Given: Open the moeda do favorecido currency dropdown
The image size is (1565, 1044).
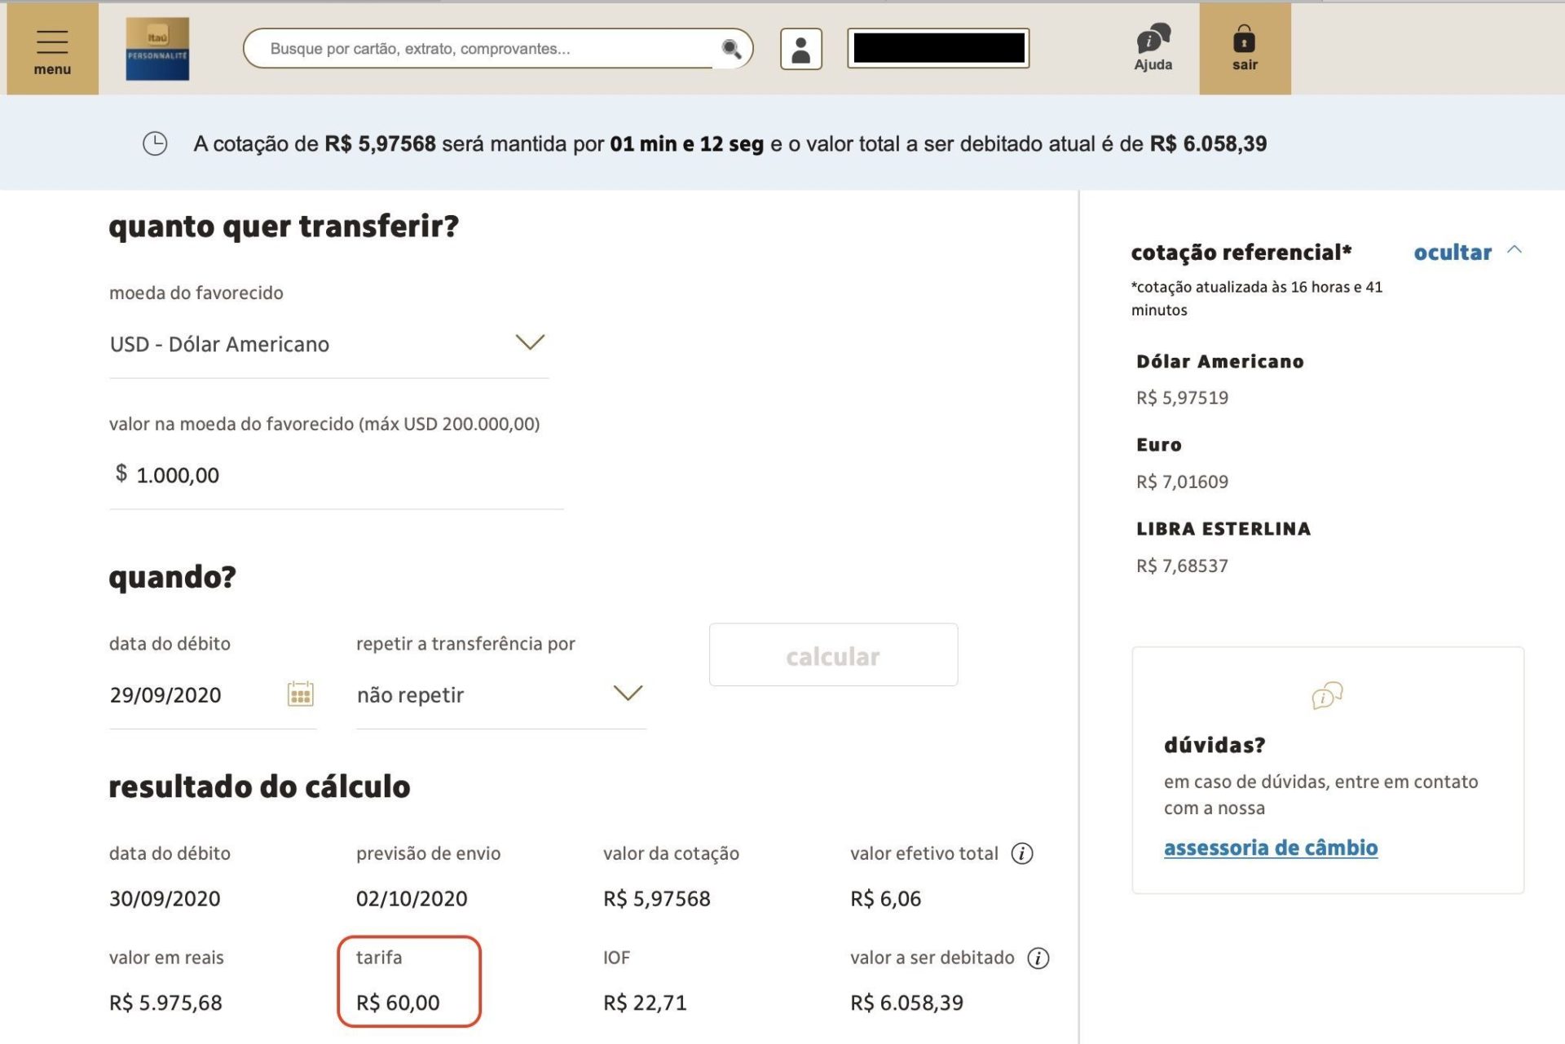Looking at the screenshot, I should [530, 342].
